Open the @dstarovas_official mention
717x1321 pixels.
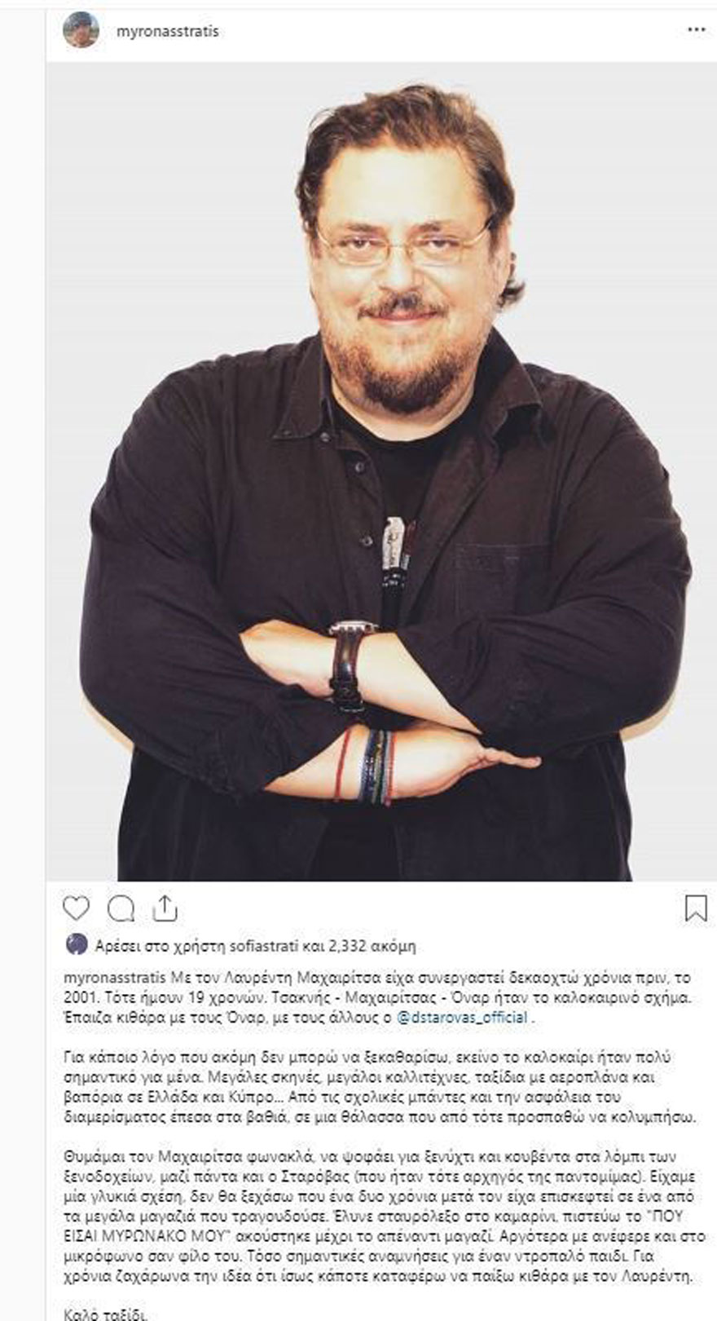pyautogui.click(x=461, y=1018)
